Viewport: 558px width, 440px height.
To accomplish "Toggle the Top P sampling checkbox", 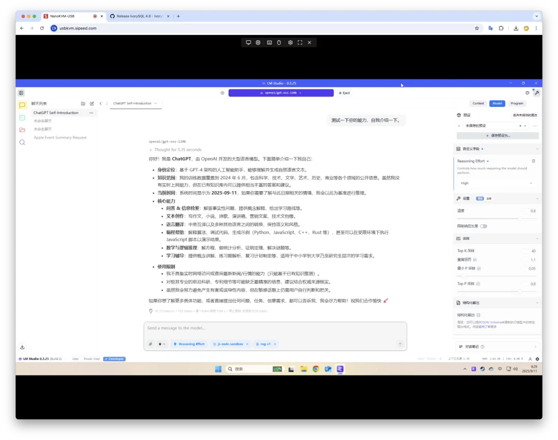I will pyautogui.click(x=478, y=284).
